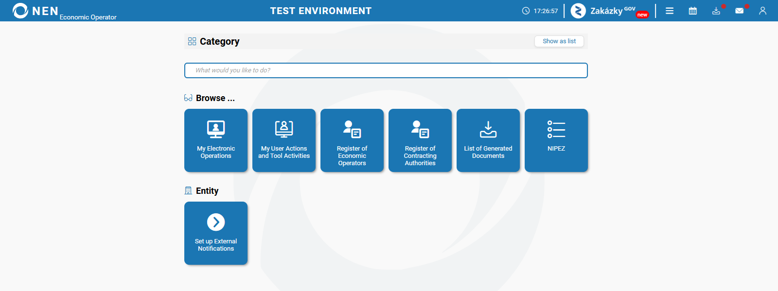Open the messages envelope icon
The image size is (778, 291).
point(740,11)
